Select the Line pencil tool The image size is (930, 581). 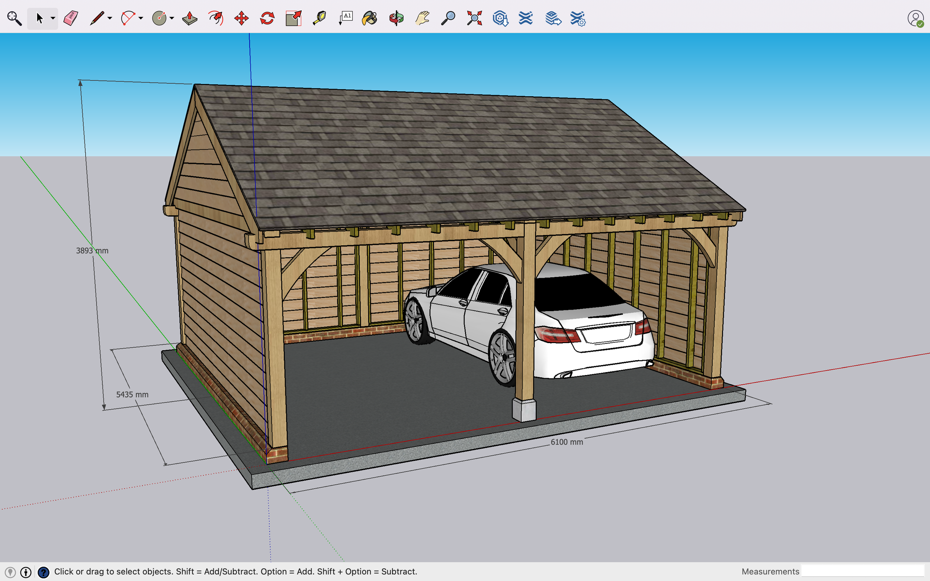click(x=97, y=18)
